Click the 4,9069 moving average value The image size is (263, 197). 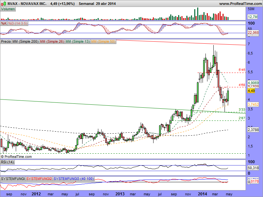[253, 83]
